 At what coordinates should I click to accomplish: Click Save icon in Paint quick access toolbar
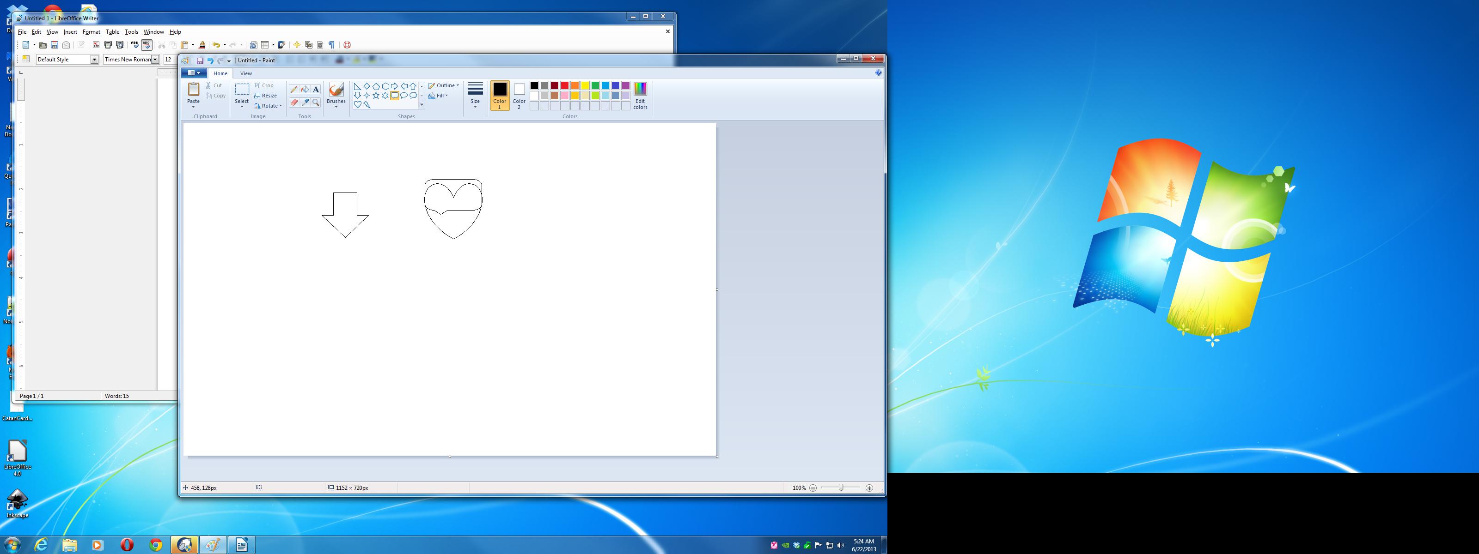(x=200, y=60)
